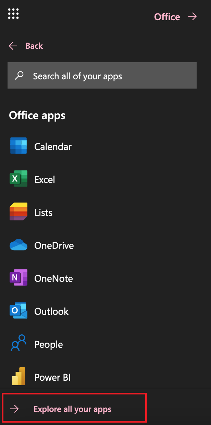Open the Lists app
Screen dimensions: 211x425
click(x=18, y=211)
